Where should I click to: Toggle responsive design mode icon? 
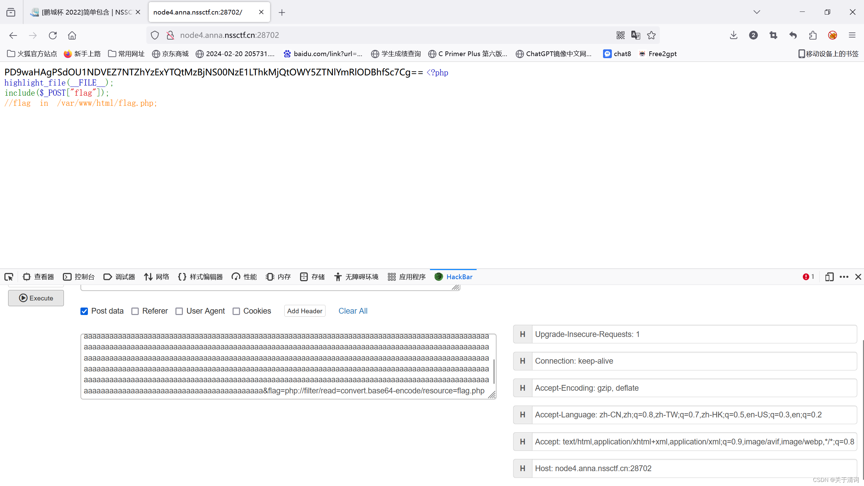(x=829, y=277)
